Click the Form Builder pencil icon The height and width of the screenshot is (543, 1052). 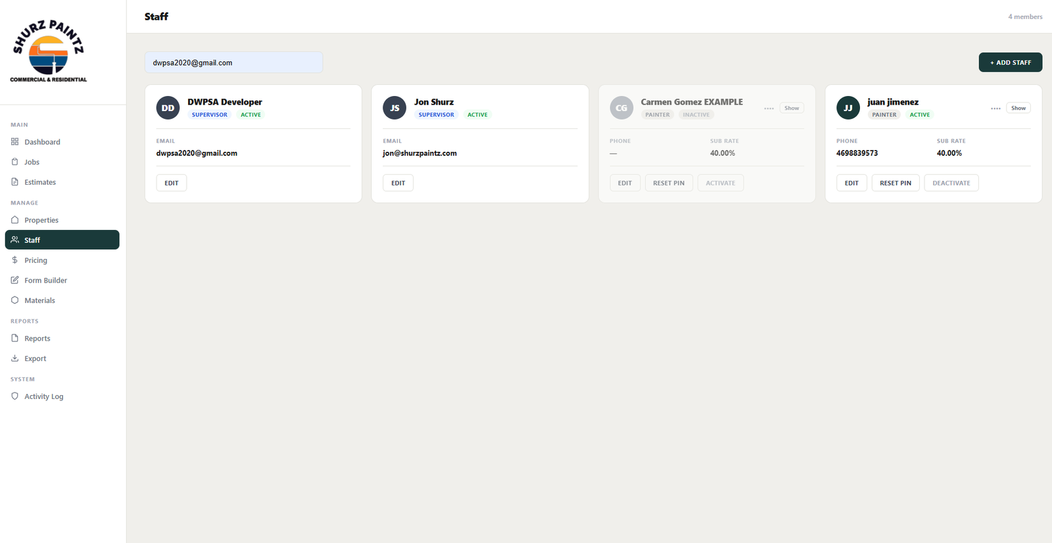(x=14, y=280)
